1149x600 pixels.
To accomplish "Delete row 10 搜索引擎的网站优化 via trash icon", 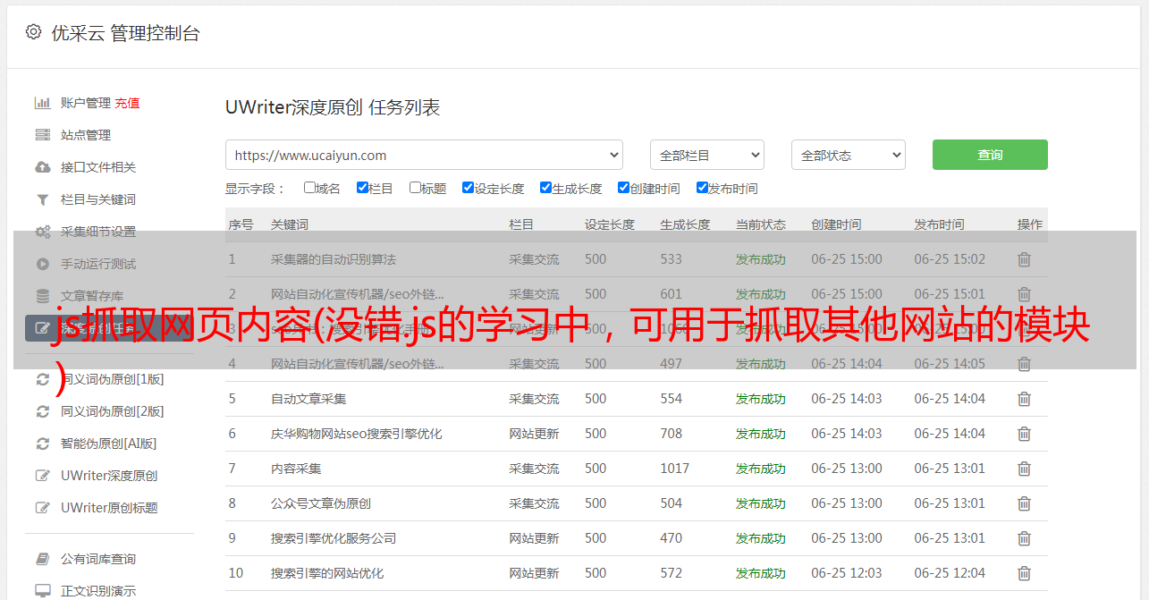I will 1024,573.
